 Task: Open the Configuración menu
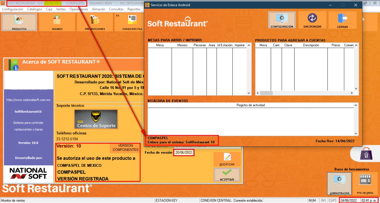tap(12, 9)
